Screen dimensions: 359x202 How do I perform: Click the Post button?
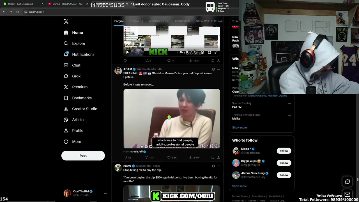[83, 156]
